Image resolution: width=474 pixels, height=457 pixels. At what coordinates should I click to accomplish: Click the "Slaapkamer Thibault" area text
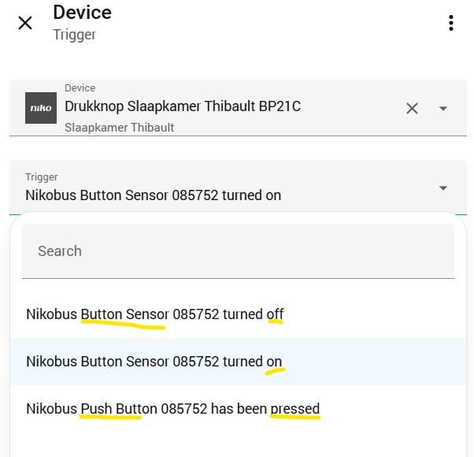[x=119, y=127]
